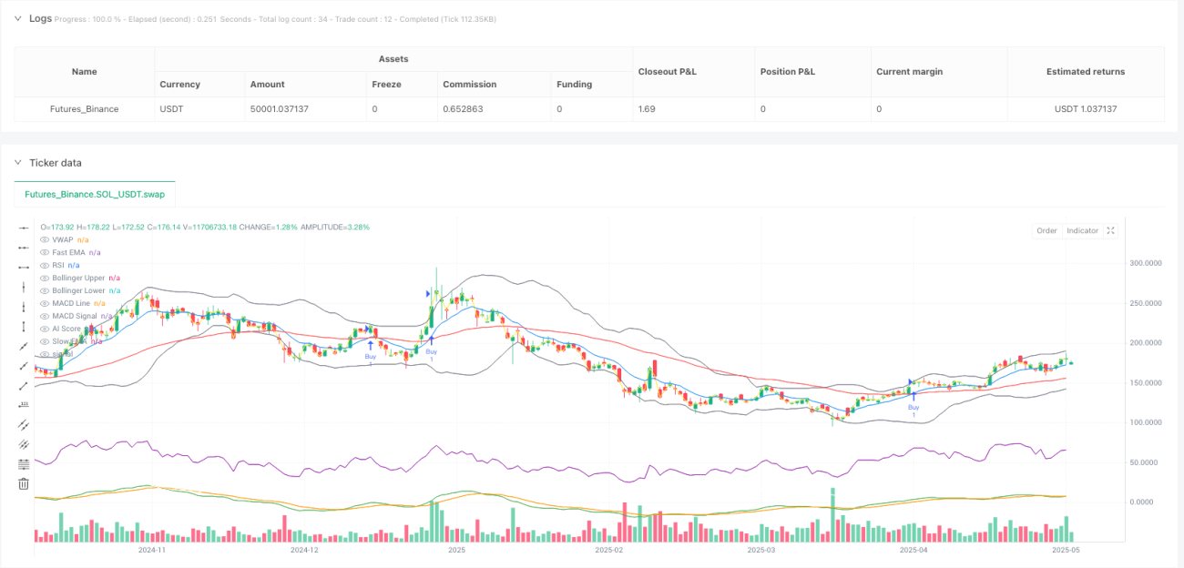The height and width of the screenshot is (568, 1184).
Task: Collapse the Logs section chevron
Action: coord(17,18)
